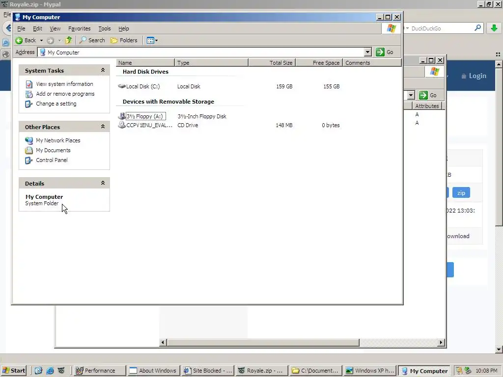Click the 3½-Inch Floppy Disk type text
503x377 pixels.
202,116
